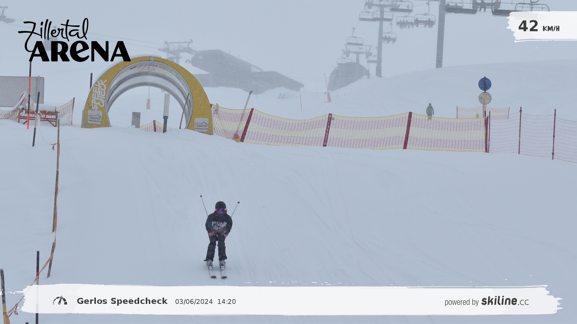Viewport: 577px width, 324px height.
Task: Click the 42 km/h speed badge
Action: pos(539,26)
